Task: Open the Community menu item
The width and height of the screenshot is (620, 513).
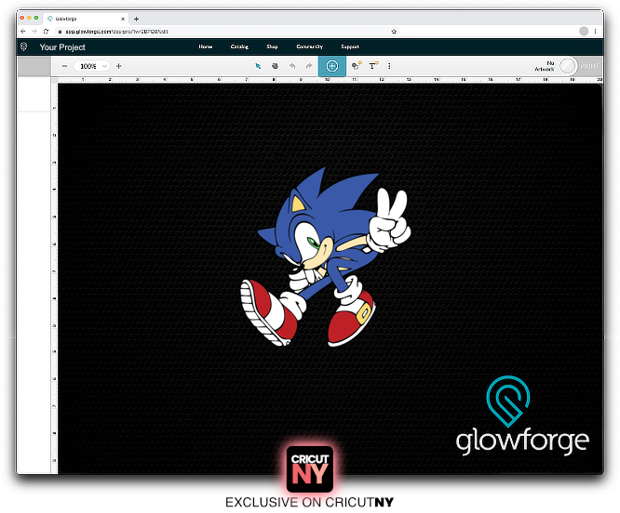Action: tap(310, 46)
